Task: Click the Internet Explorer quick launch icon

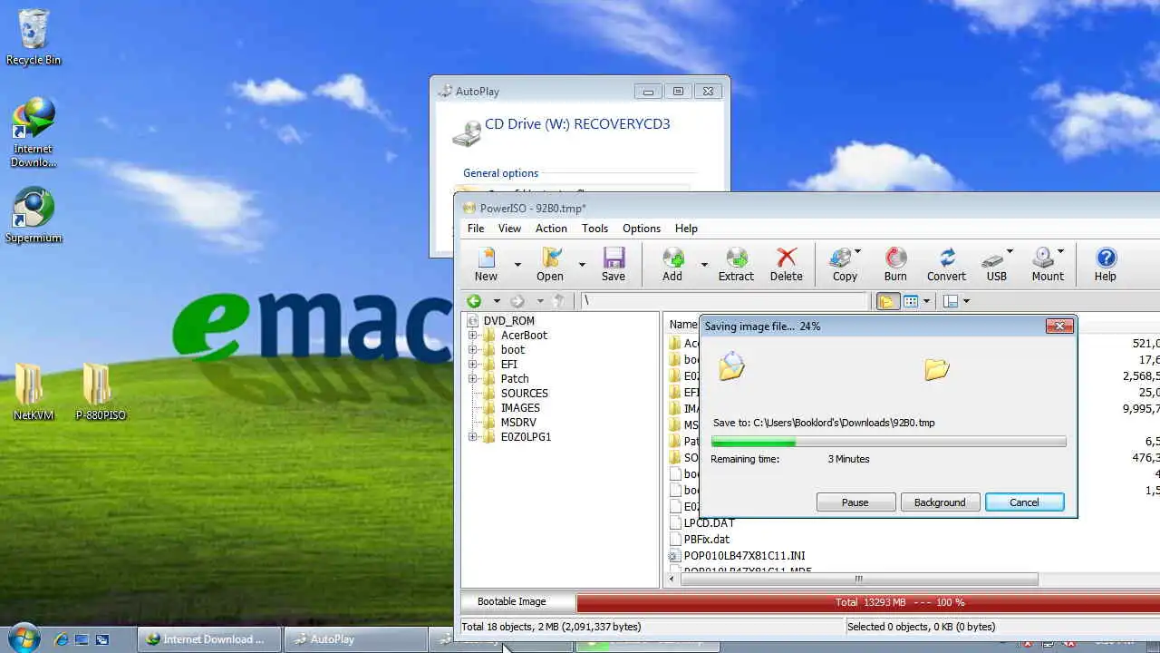Action: pyautogui.click(x=61, y=639)
